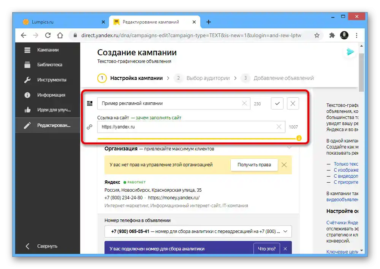Open a new browser tab
Viewport: 380px width, 269px height.
pyautogui.click(x=208, y=22)
